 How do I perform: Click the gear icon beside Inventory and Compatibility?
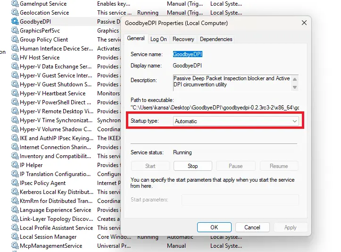tap(15, 156)
